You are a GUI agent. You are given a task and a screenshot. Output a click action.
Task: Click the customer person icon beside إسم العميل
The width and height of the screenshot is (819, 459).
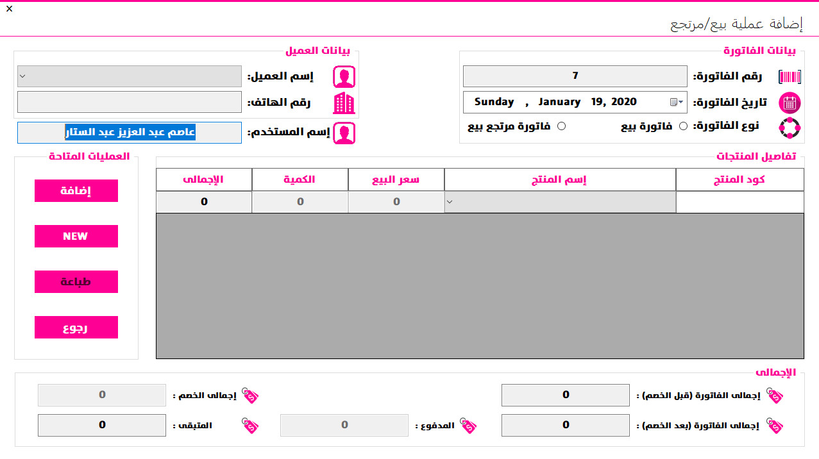click(344, 76)
